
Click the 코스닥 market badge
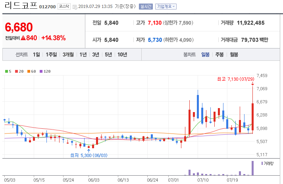[x=64, y=6]
